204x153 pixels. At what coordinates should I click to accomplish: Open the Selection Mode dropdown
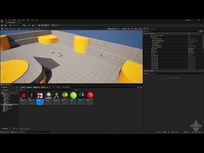click(x=14, y=25)
